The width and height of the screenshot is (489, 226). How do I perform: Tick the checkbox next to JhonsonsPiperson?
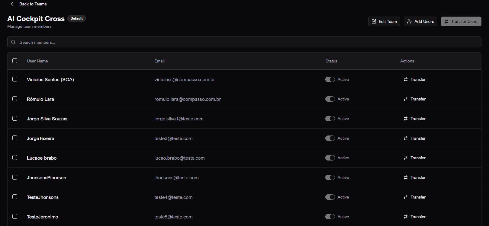pos(15,177)
